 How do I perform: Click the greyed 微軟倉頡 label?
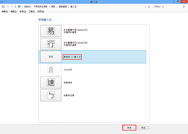coord(68,70)
